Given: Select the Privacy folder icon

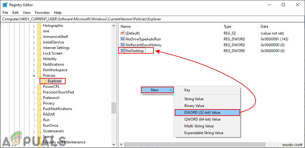Looking at the screenshot, I should pyautogui.click(x=39, y=103).
